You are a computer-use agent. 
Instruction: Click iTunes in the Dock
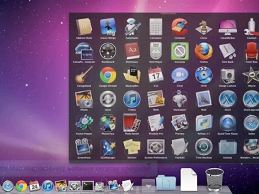[47, 186]
